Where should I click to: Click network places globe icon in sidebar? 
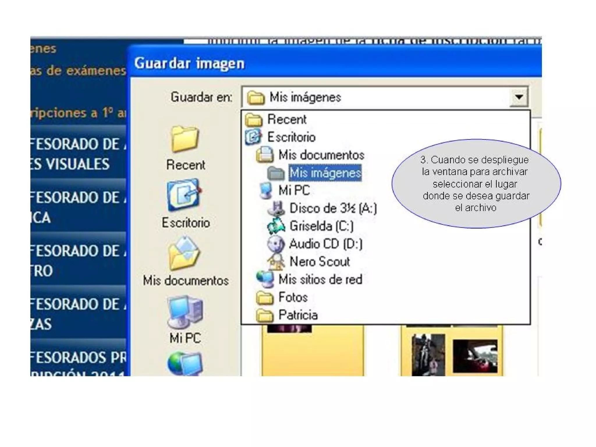[185, 364]
